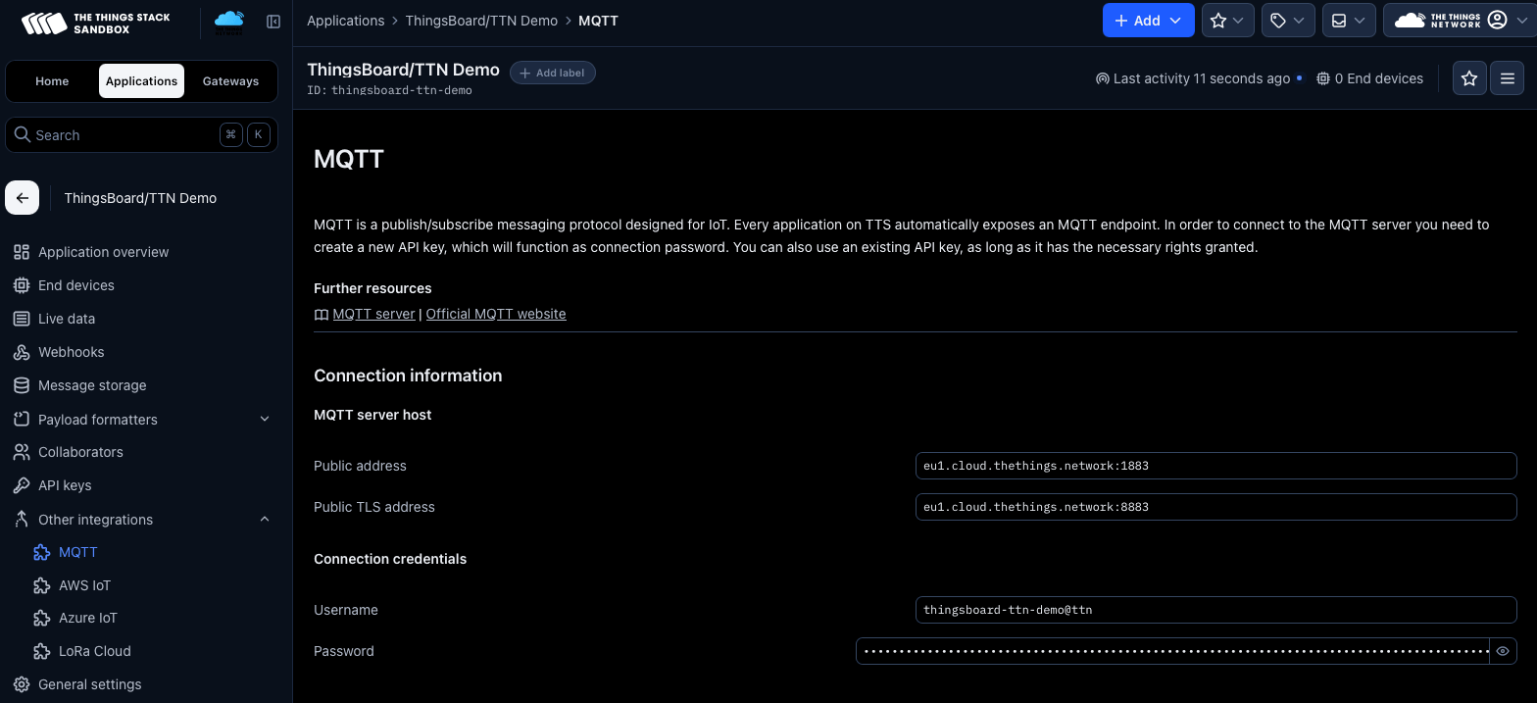Screen dimensions: 1537x703
Task: Open General settings gear item
Action: [89, 684]
